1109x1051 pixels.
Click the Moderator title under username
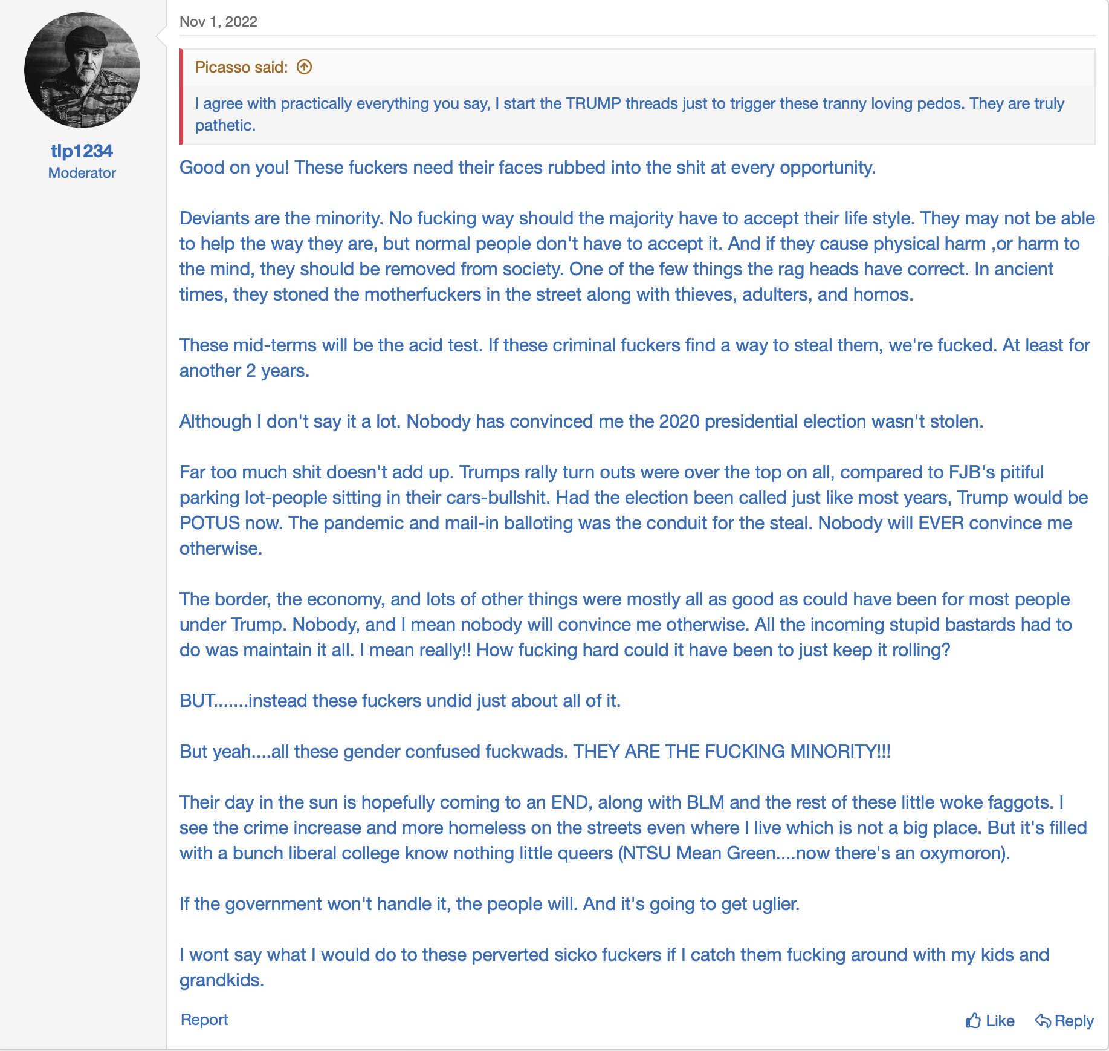(x=82, y=173)
